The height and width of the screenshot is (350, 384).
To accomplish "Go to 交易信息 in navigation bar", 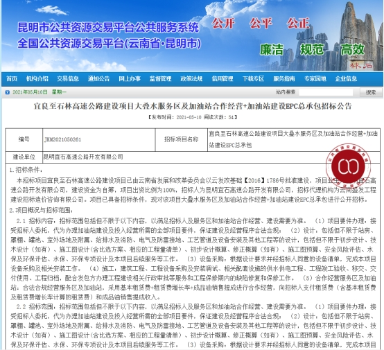I will [x=68, y=78].
